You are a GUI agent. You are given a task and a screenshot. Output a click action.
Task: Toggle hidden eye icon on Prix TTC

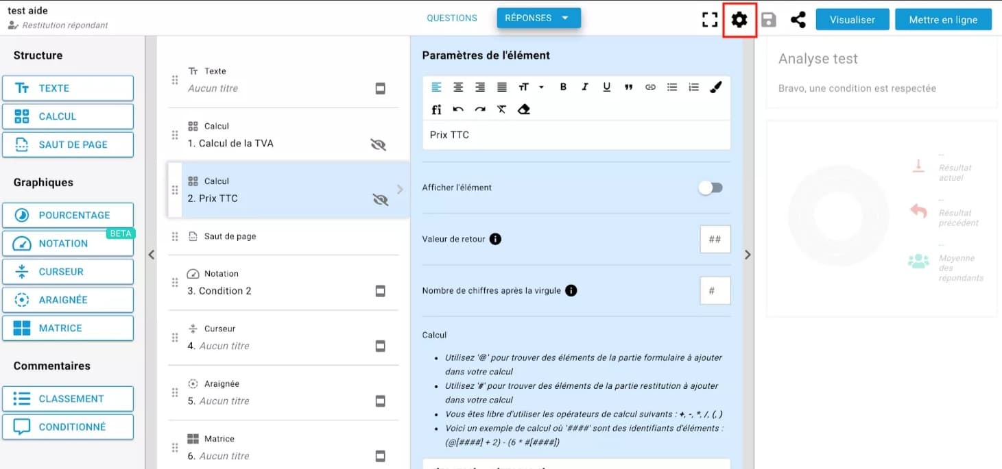click(x=379, y=199)
